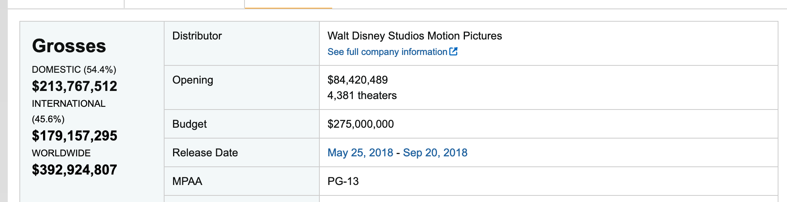The width and height of the screenshot is (787, 202).
Task: Click the Grosses heading
Action: point(69,46)
